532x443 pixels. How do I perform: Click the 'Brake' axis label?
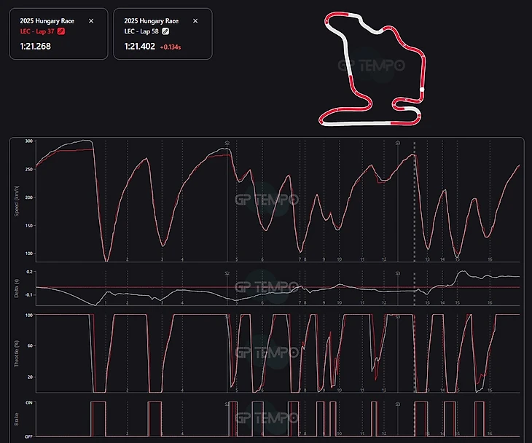coord(17,419)
